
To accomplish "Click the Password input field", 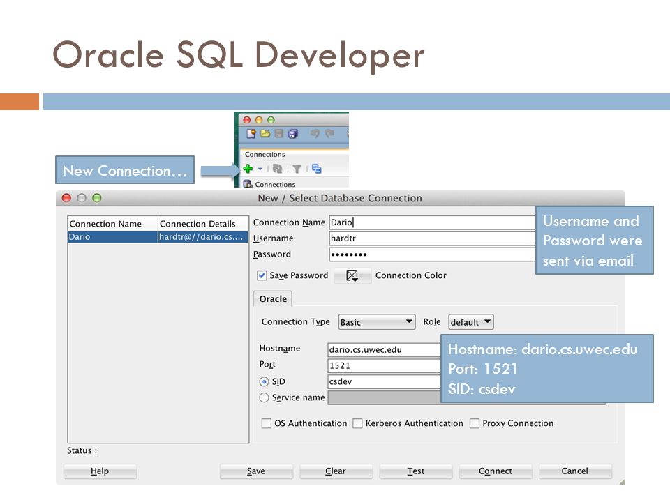I will (433, 254).
